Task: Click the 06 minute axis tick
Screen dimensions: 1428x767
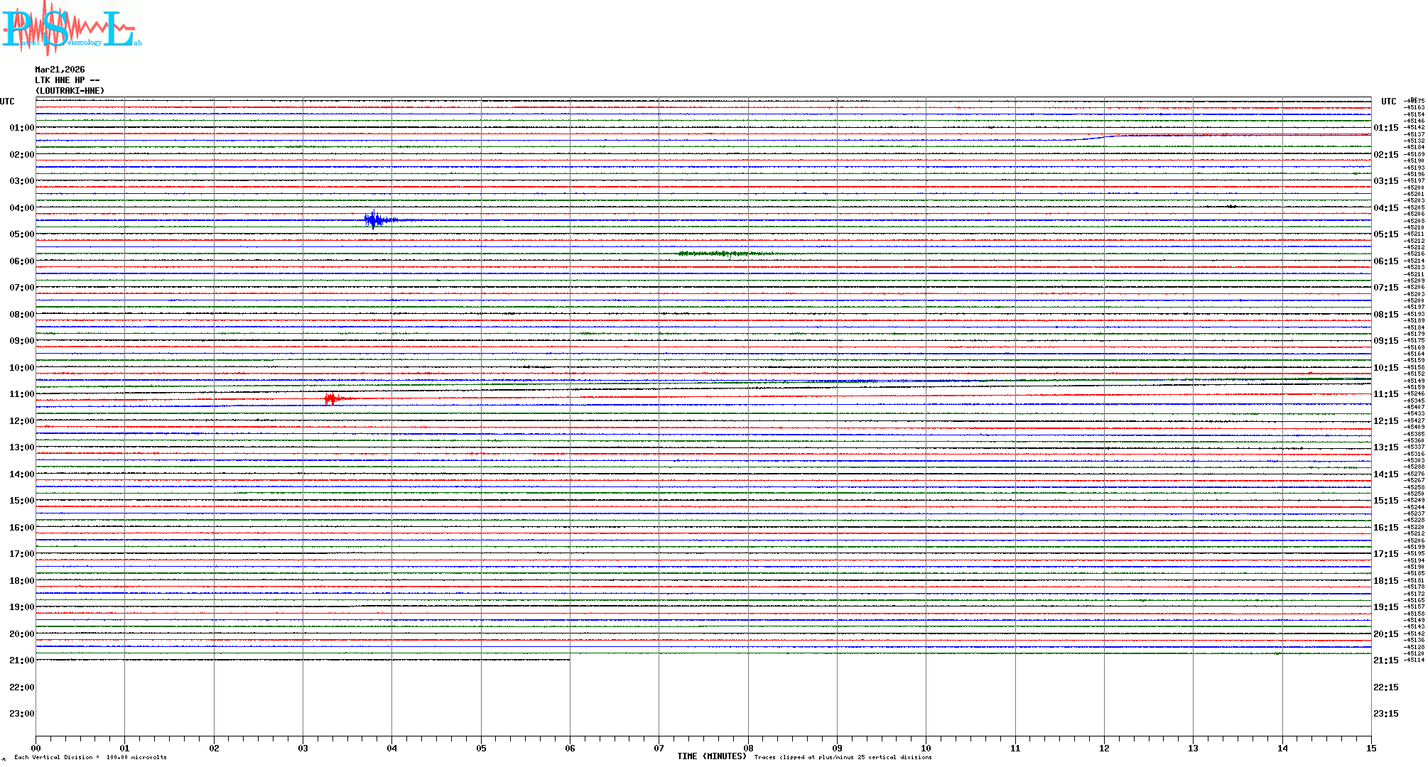Action: pos(570,748)
